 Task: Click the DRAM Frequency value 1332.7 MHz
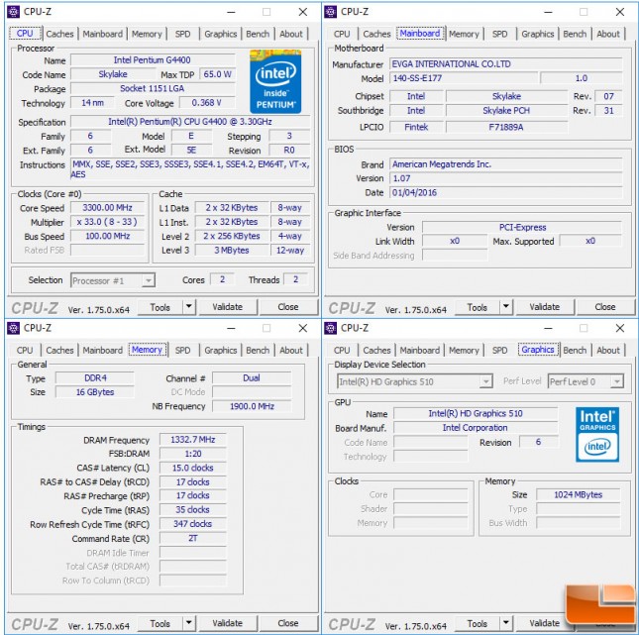pos(193,440)
